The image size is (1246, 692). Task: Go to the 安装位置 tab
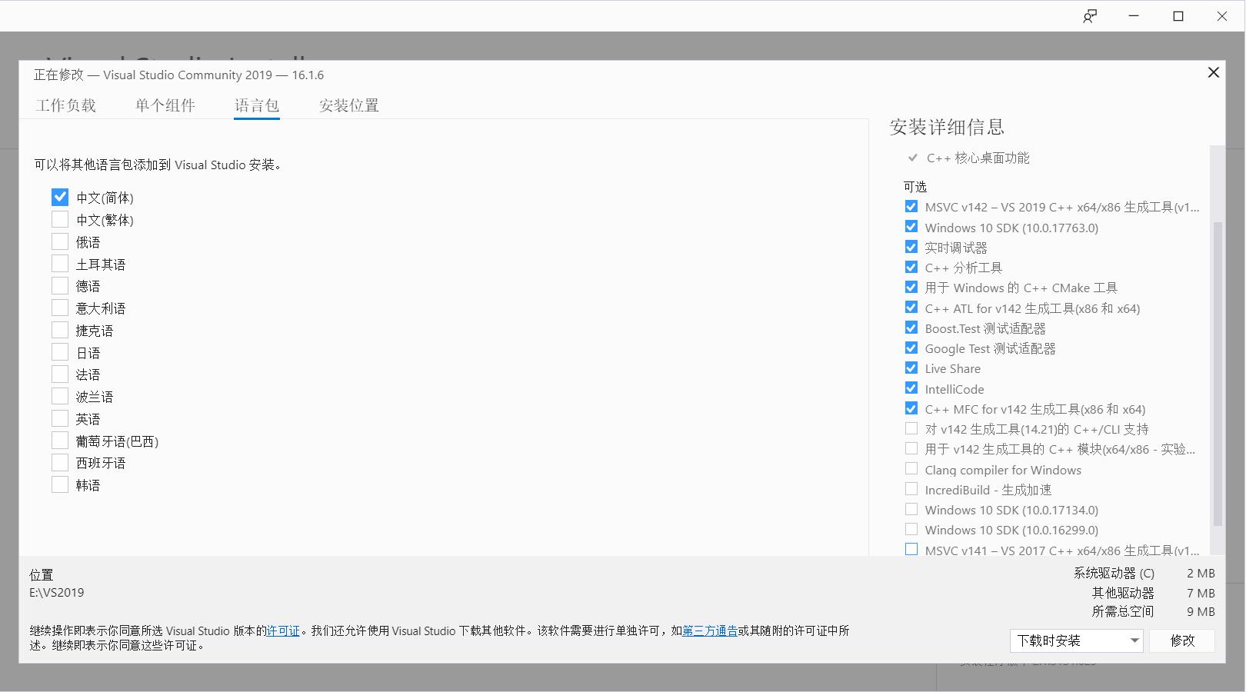point(349,105)
